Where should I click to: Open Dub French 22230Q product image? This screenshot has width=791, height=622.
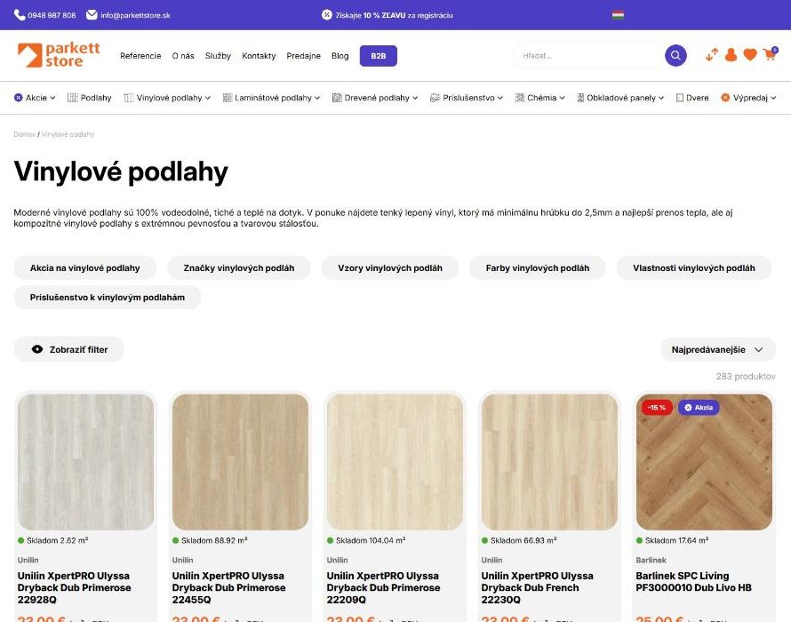(x=549, y=461)
